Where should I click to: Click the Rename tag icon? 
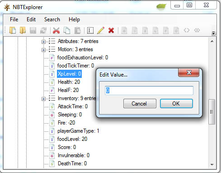pos(90,30)
